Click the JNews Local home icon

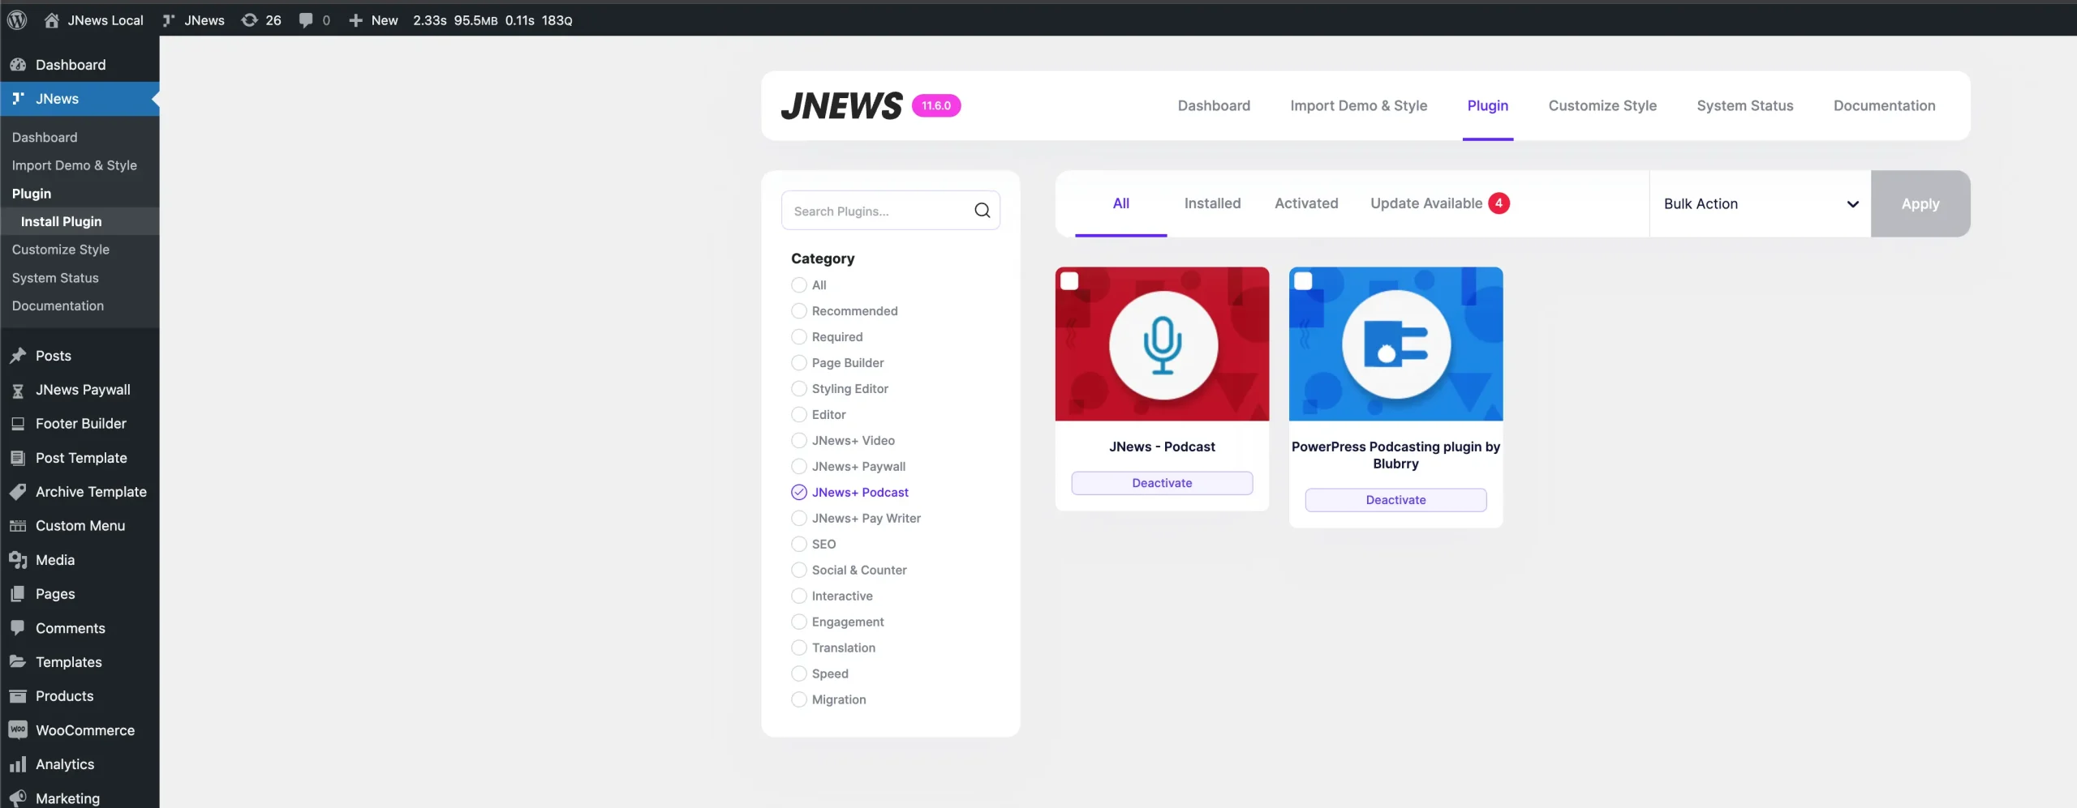[x=51, y=20]
